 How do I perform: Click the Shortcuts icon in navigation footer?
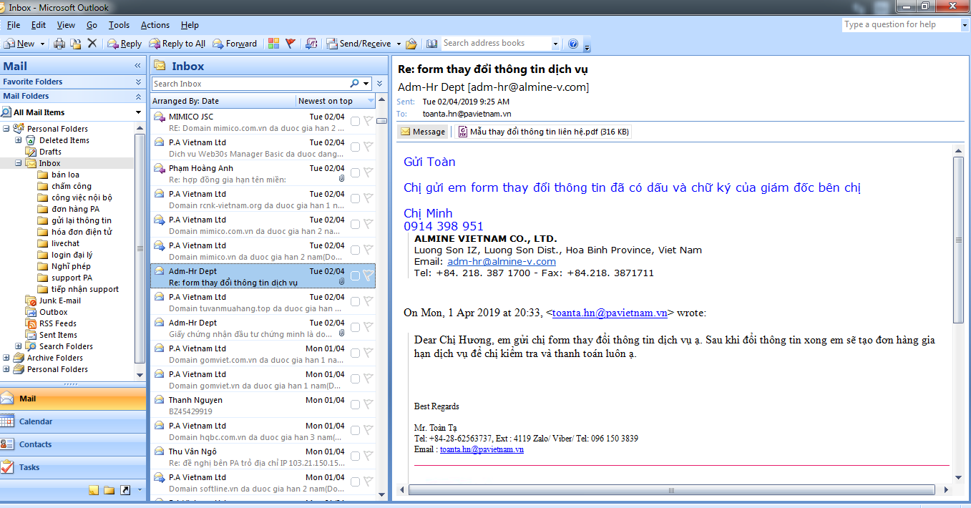(x=125, y=490)
